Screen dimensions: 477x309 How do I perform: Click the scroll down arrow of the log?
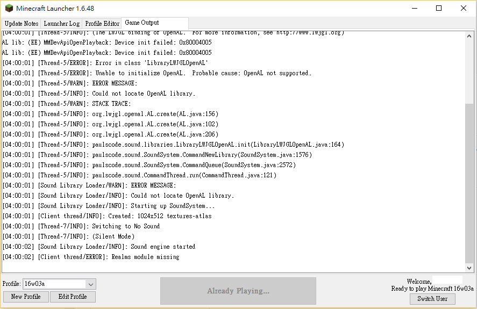(x=470, y=268)
